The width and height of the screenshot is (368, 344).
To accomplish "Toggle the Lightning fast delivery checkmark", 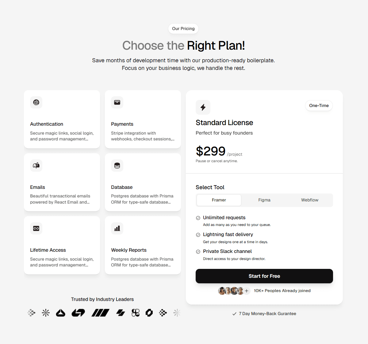I will click(x=198, y=235).
